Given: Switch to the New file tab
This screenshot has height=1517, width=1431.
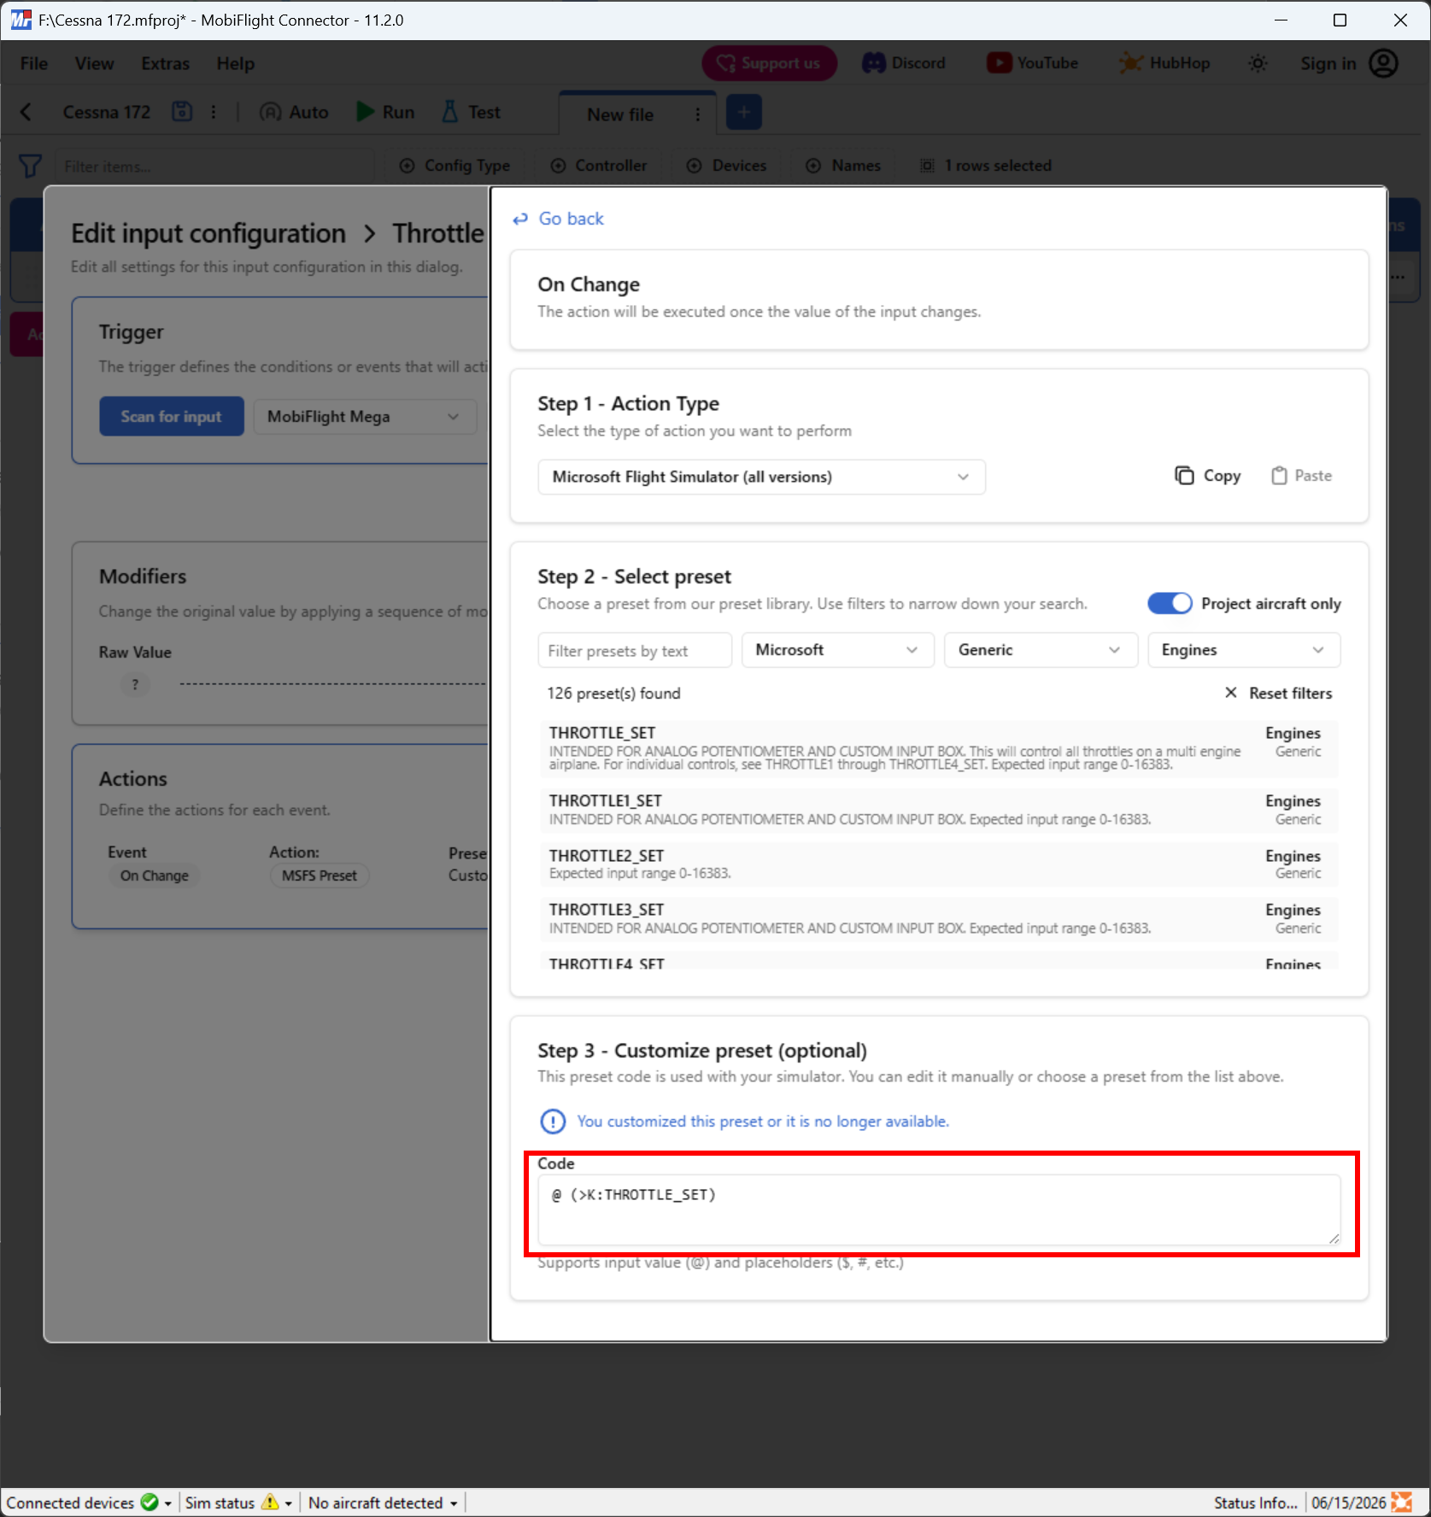Looking at the screenshot, I should 620,114.
